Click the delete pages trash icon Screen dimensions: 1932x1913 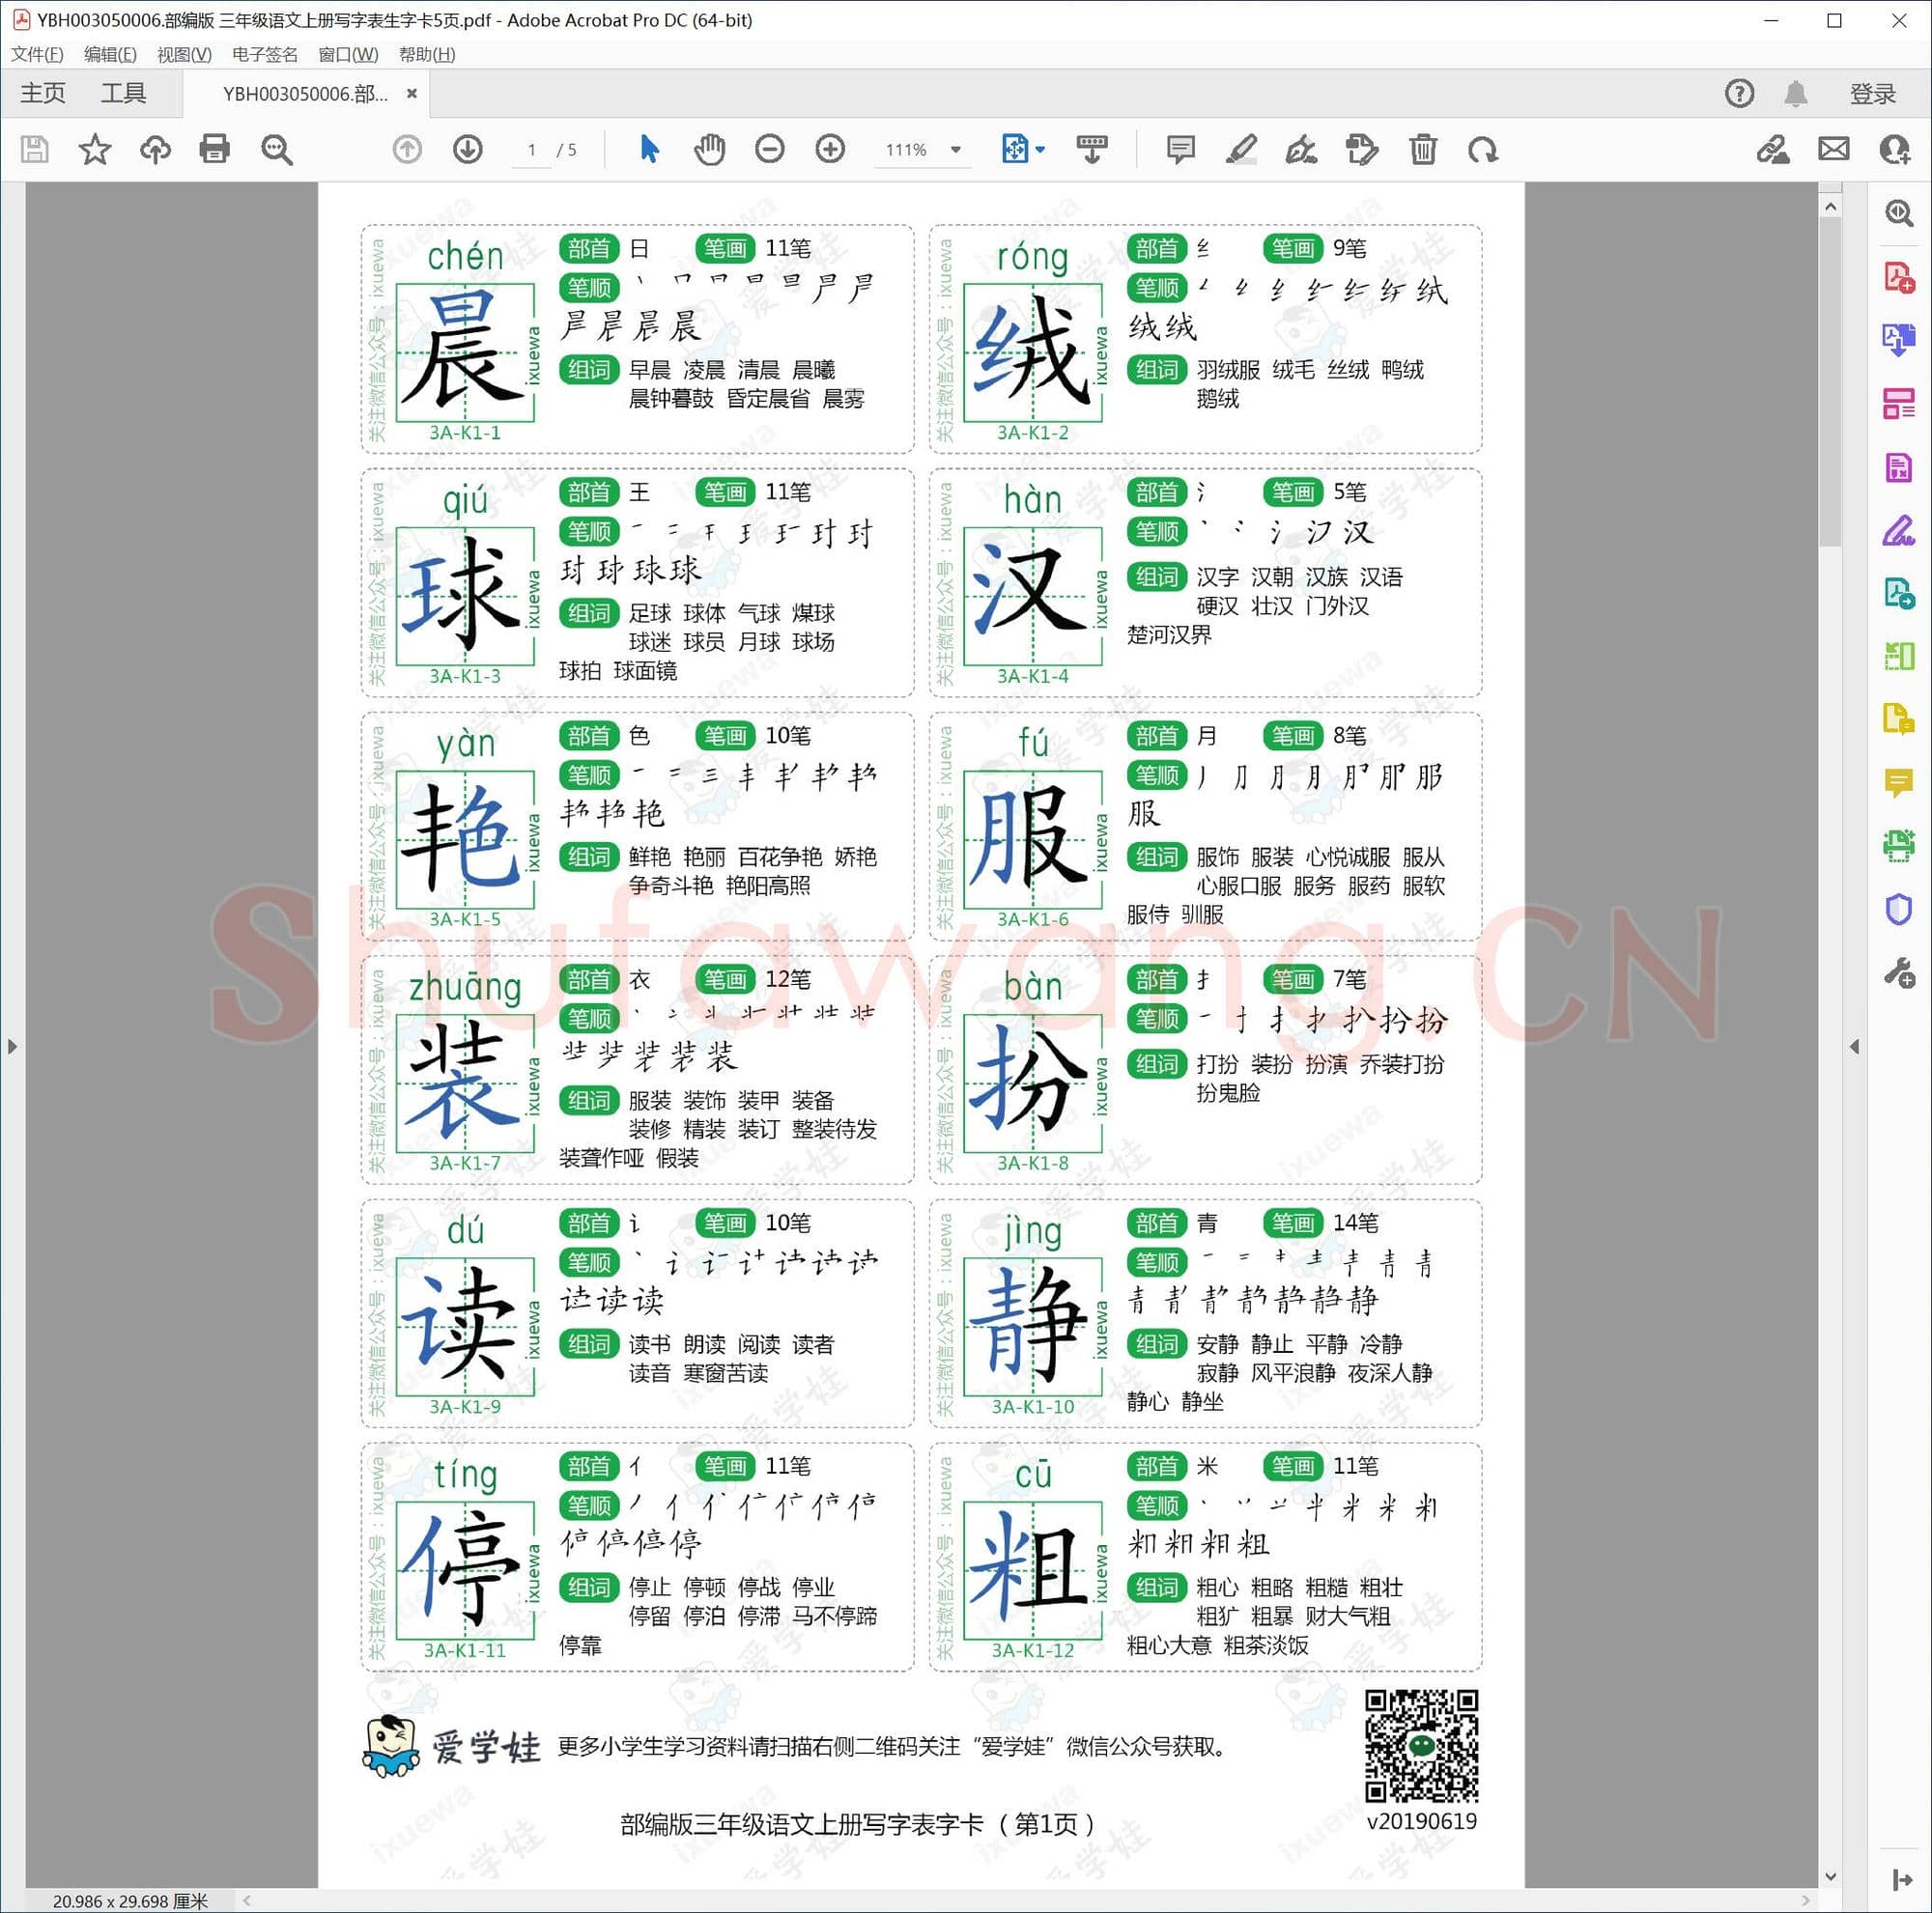1423,150
